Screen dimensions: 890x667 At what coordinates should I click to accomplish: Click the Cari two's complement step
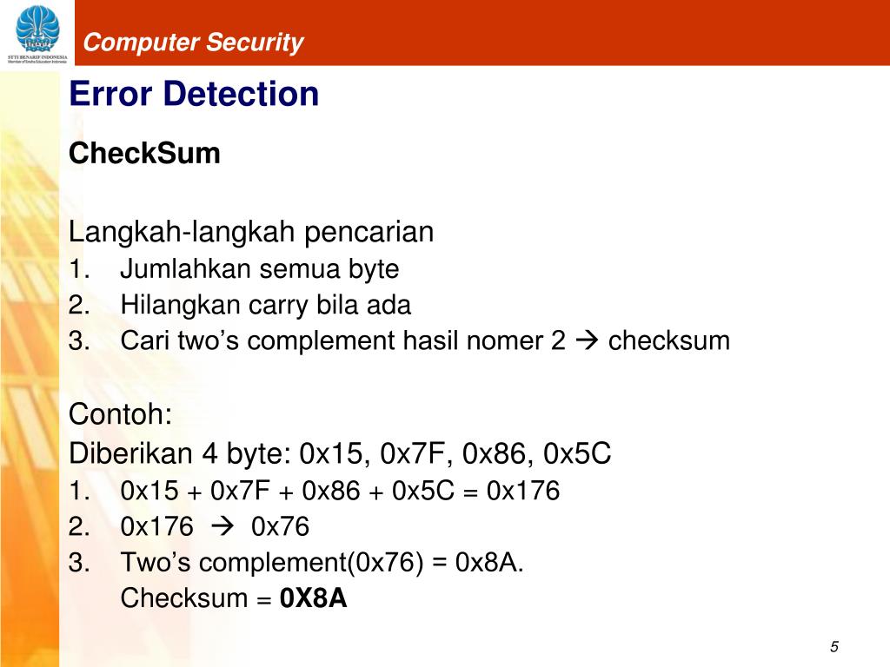pyautogui.click(x=424, y=340)
